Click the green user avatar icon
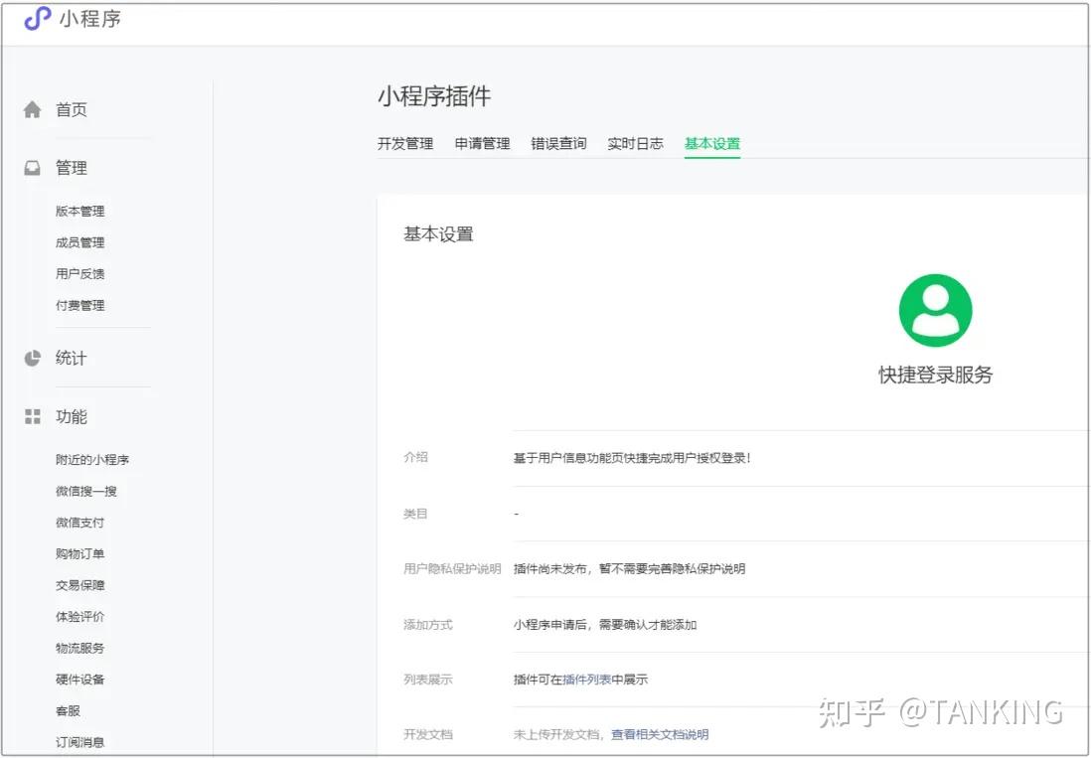 935,310
